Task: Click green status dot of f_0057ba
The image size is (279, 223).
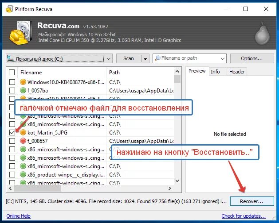Action: tap(23, 91)
